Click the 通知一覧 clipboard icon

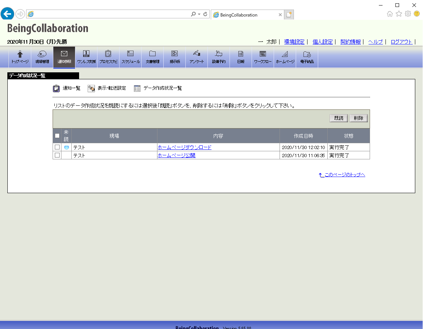coord(56,88)
